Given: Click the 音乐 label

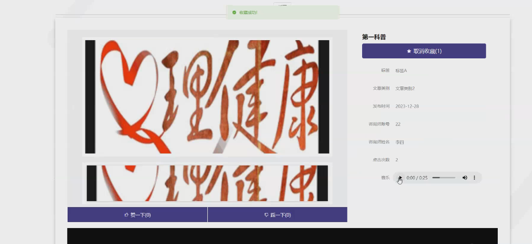Looking at the screenshot, I should tap(385, 177).
